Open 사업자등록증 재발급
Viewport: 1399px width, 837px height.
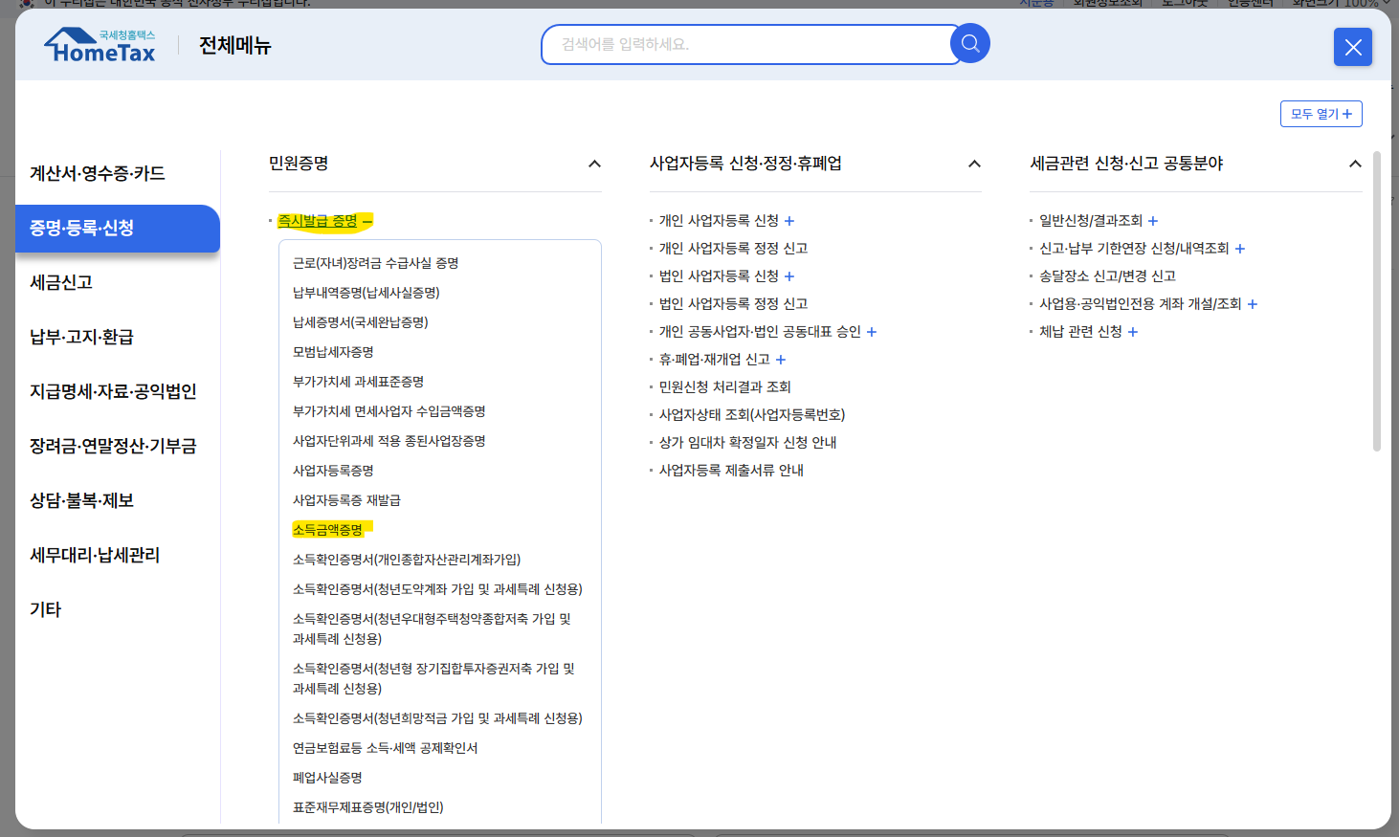[x=346, y=500]
